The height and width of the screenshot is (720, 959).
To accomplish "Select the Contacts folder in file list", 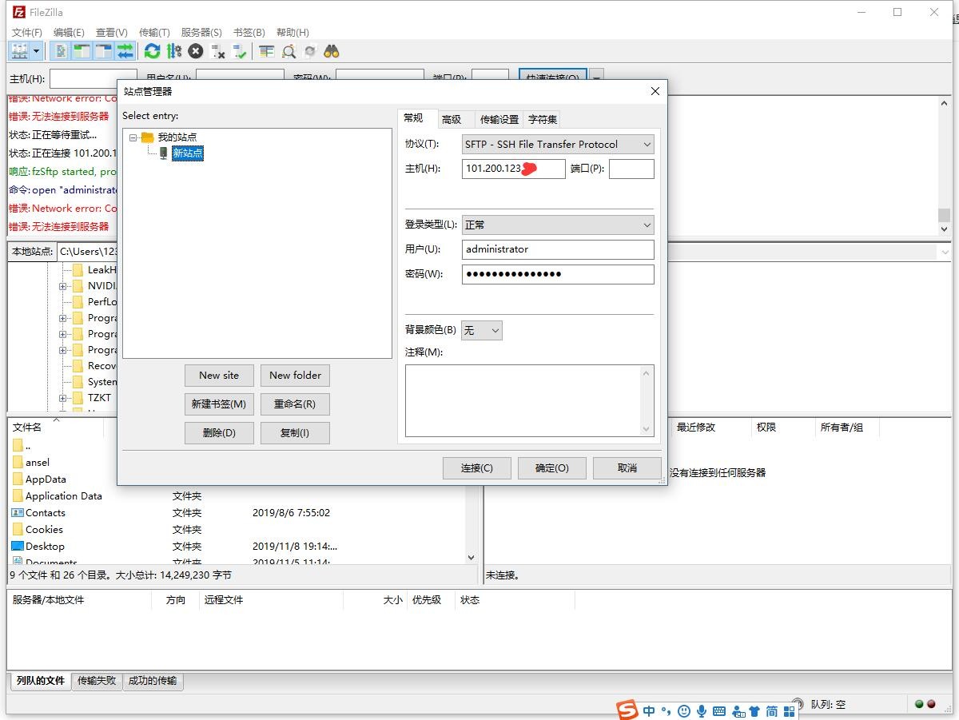I will tap(46, 513).
